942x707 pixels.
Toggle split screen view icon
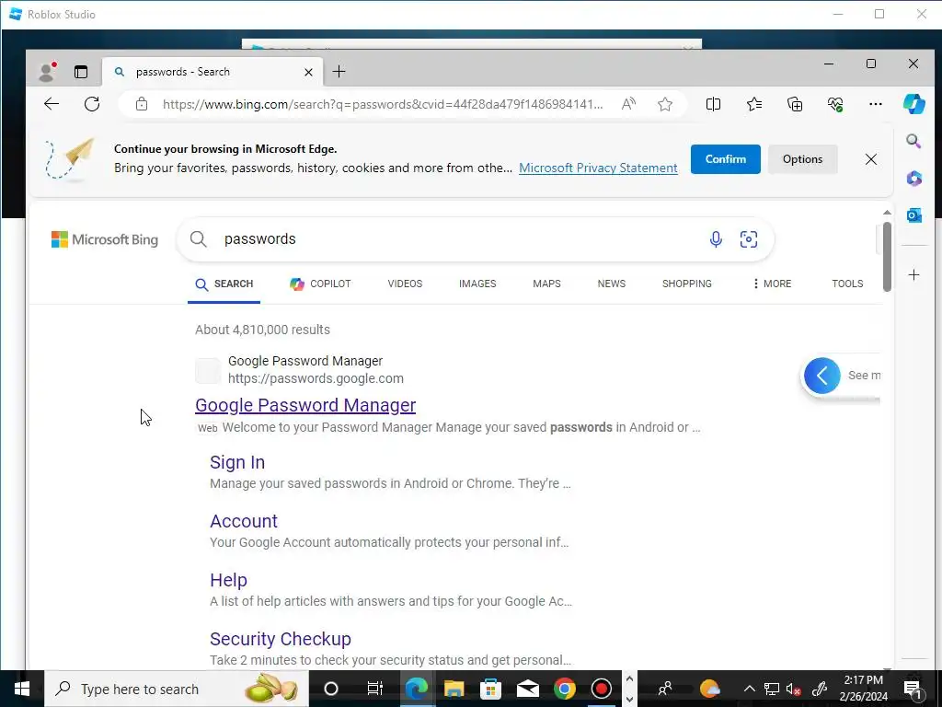tap(713, 104)
